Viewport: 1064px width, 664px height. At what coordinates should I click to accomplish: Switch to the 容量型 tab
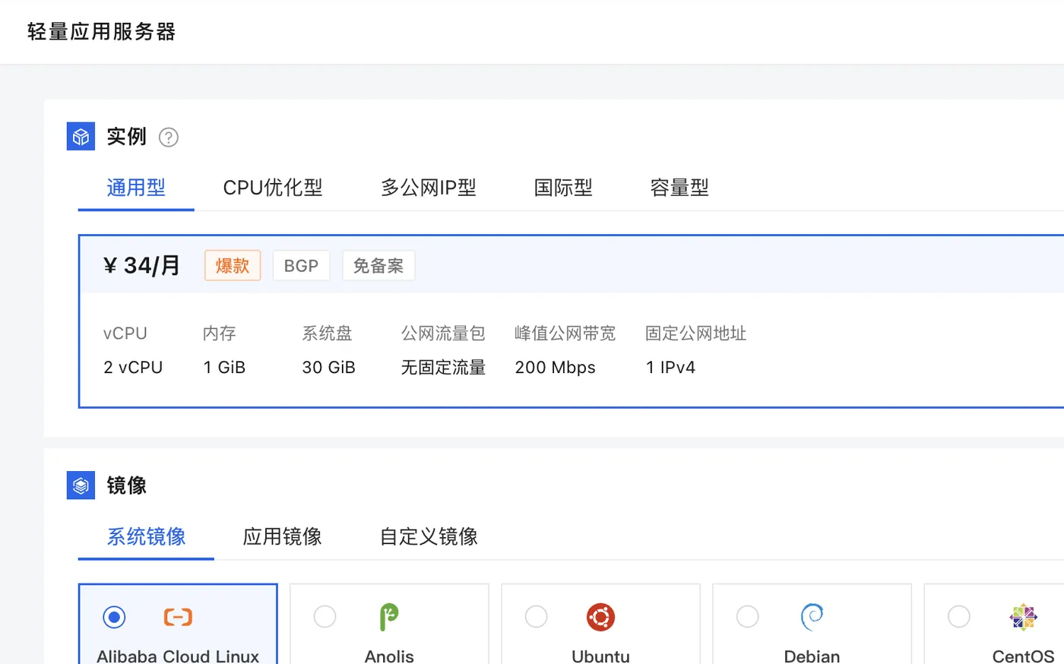click(x=679, y=188)
